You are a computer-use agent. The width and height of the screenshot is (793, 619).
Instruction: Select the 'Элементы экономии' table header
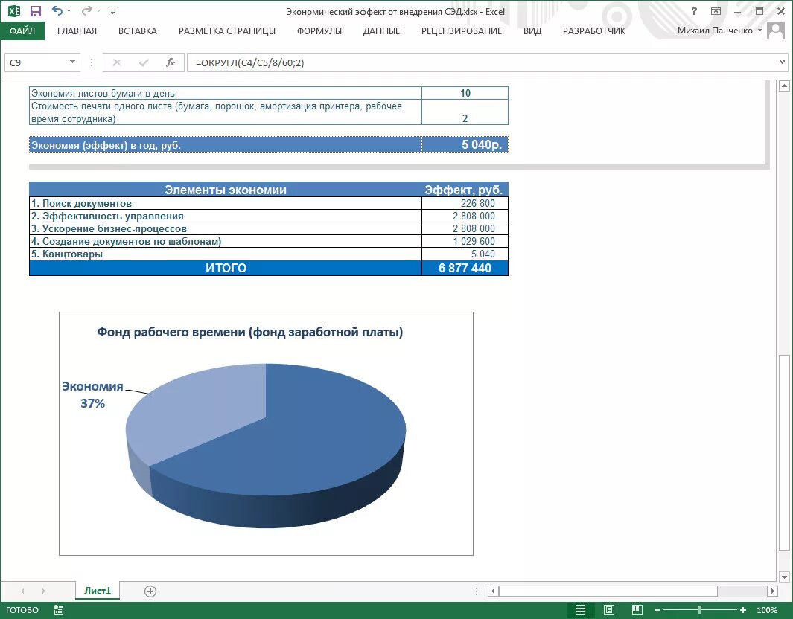[226, 190]
